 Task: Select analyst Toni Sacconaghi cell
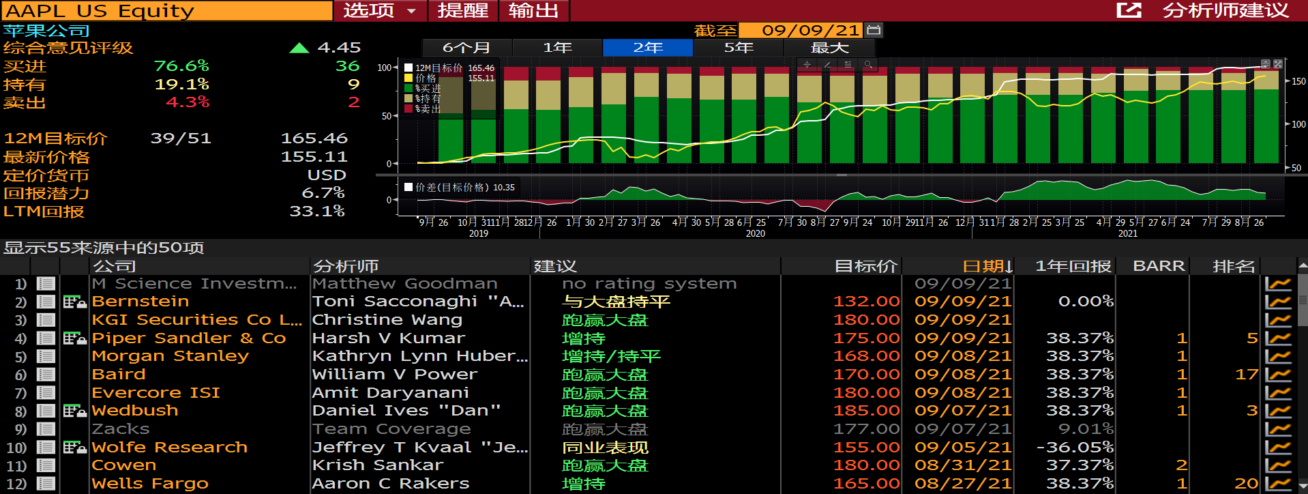(x=419, y=302)
